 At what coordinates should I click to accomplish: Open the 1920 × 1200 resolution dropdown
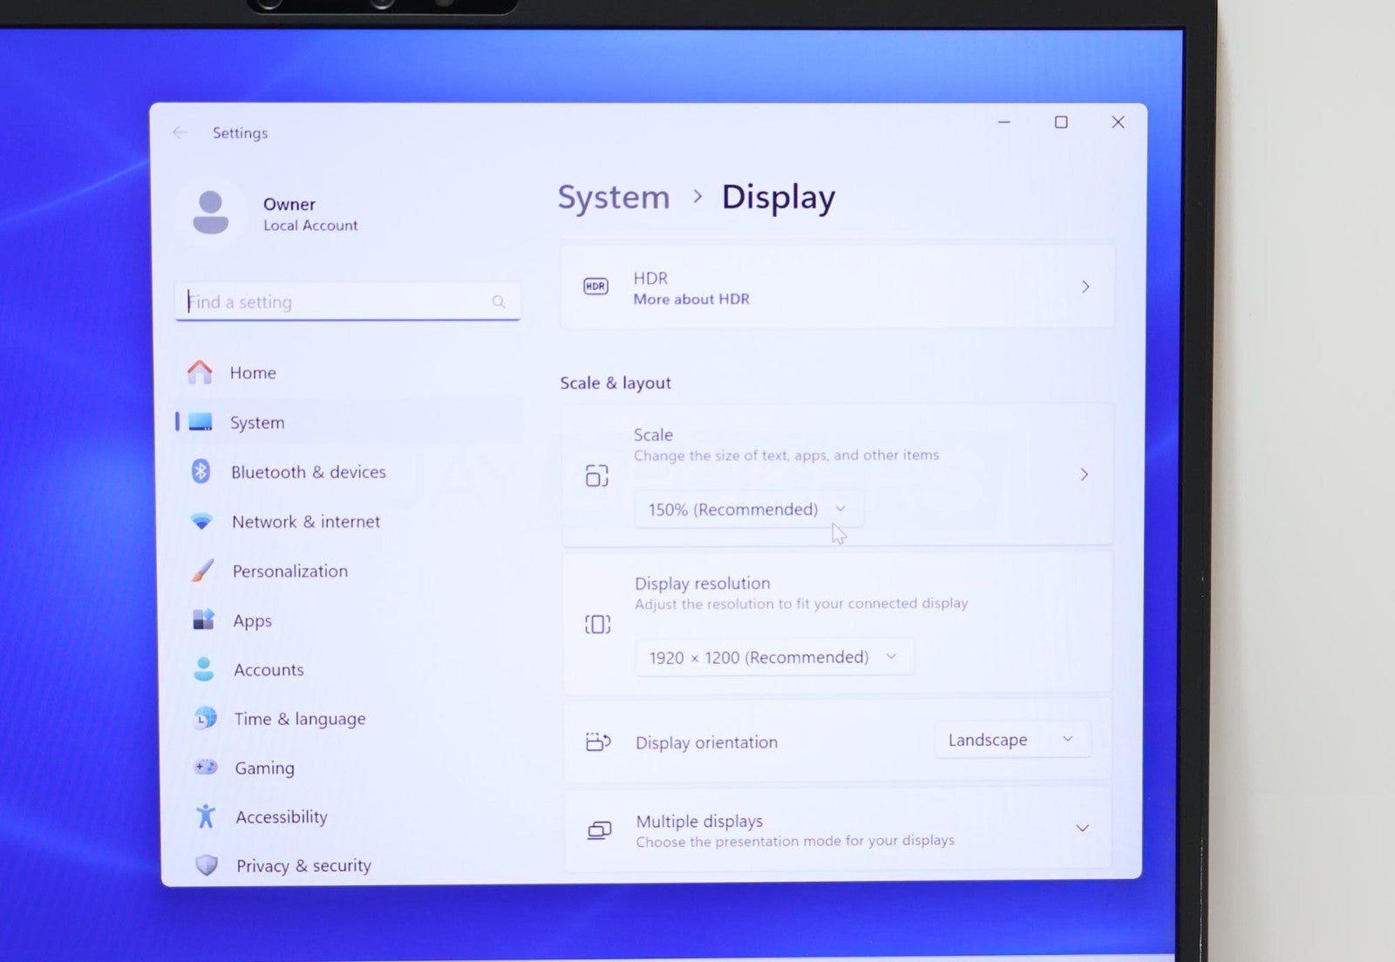click(773, 657)
